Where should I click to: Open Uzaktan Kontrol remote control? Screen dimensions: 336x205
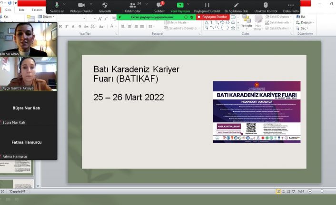coord(266,7)
